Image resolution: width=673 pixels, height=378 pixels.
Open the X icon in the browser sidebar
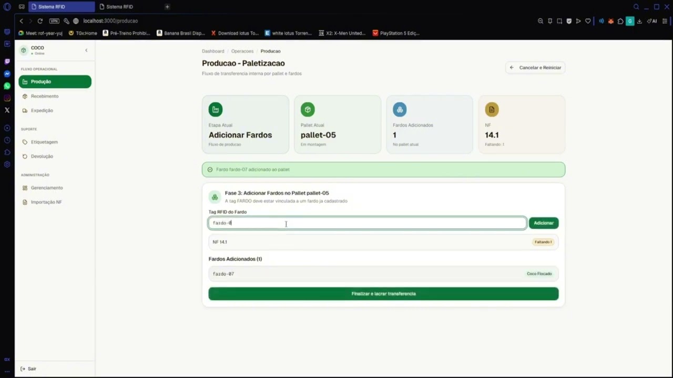click(x=7, y=110)
